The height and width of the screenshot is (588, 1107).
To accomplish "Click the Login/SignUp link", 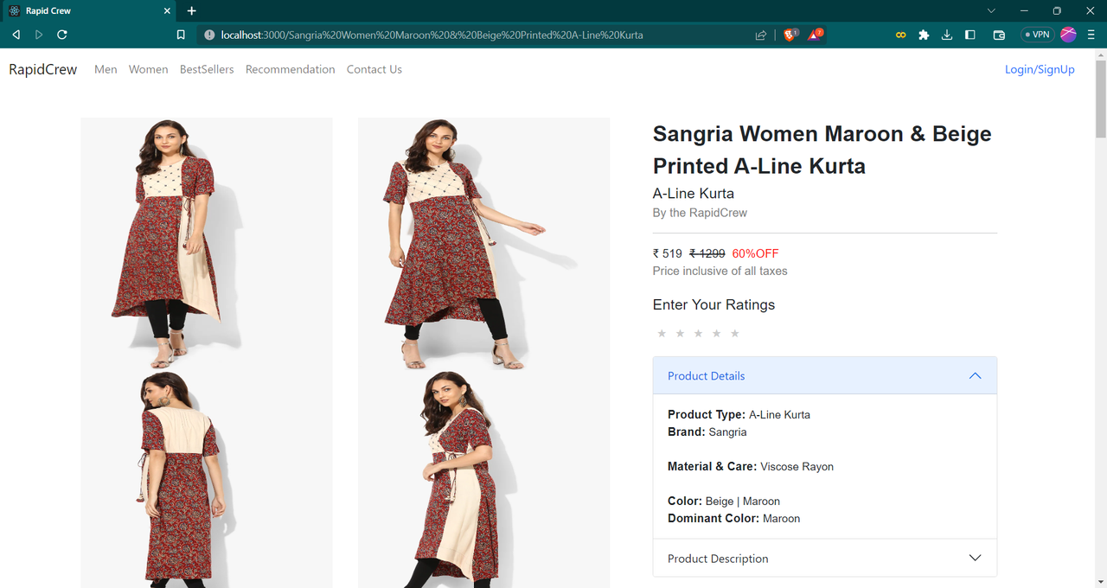I will click(1040, 69).
